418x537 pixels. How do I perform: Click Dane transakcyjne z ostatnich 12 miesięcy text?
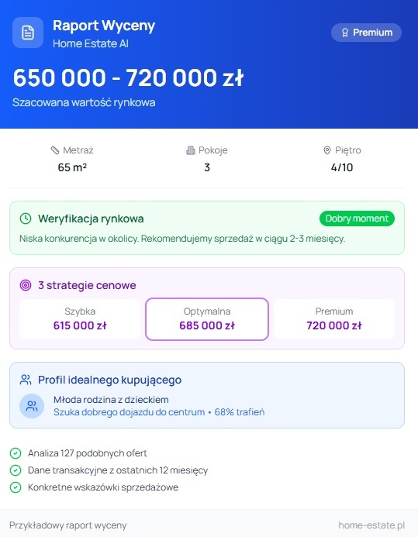pyautogui.click(x=118, y=470)
